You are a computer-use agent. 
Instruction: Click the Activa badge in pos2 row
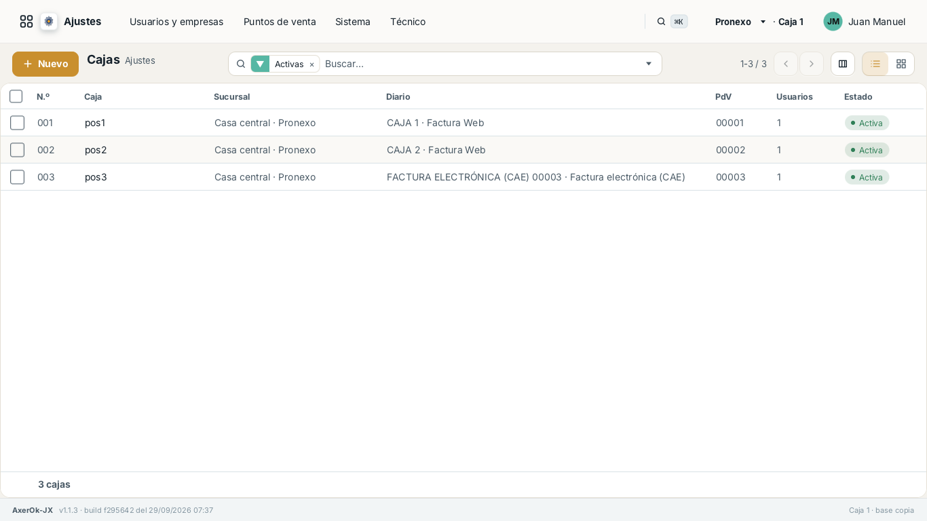click(867, 150)
